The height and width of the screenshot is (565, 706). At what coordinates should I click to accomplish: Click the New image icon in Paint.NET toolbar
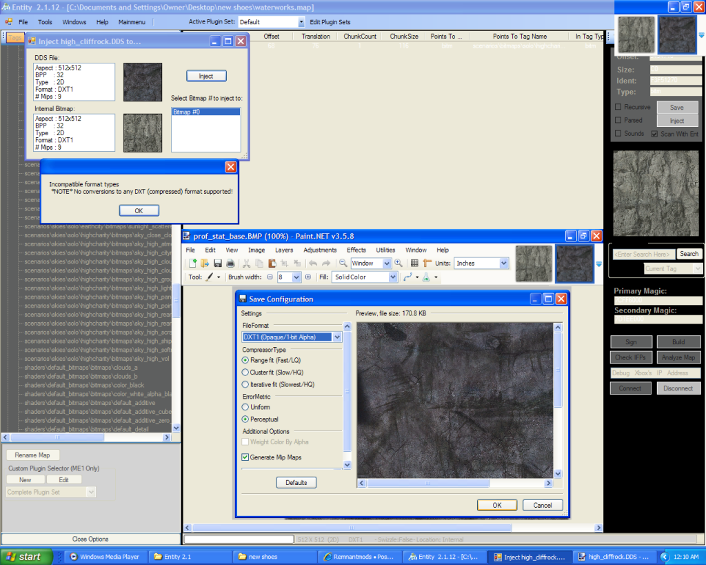tap(193, 264)
